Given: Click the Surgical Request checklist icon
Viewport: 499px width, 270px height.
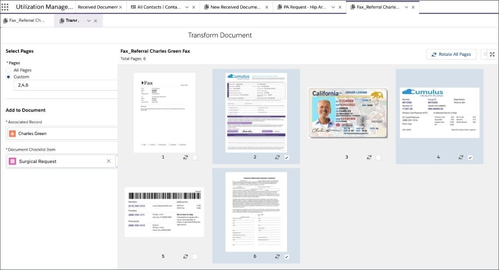Looking at the screenshot, I should [x=12, y=162].
